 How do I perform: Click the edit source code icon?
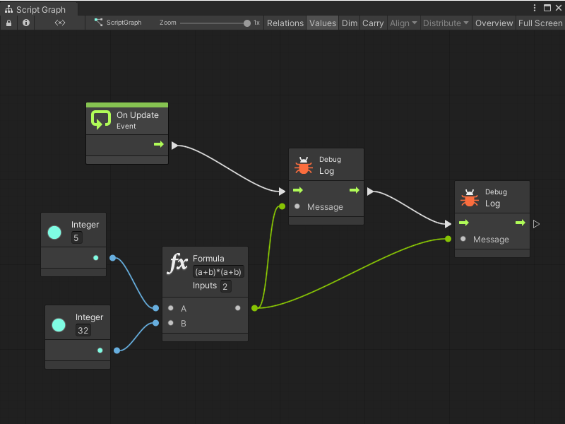tap(59, 23)
